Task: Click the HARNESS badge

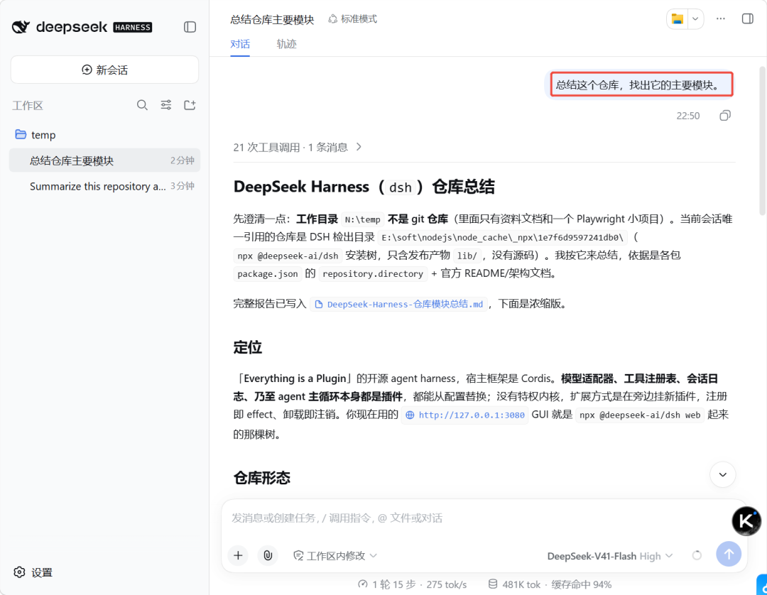Action: point(133,28)
